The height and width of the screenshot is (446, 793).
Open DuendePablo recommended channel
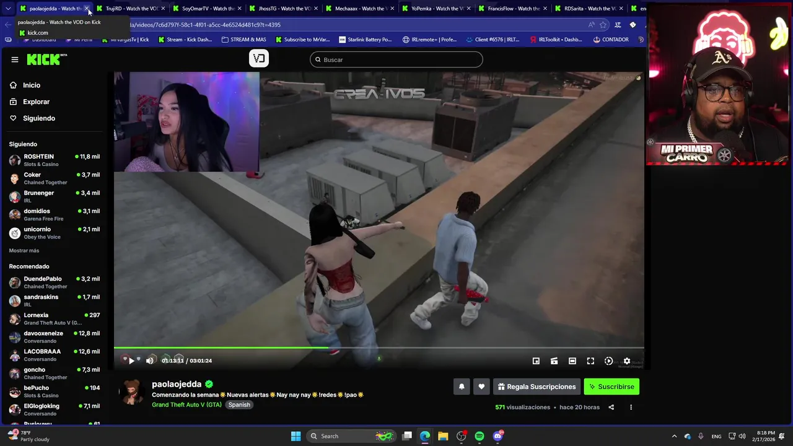[55, 282]
